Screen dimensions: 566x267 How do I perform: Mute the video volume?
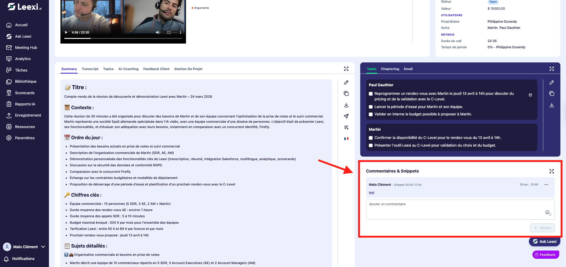tap(158, 32)
